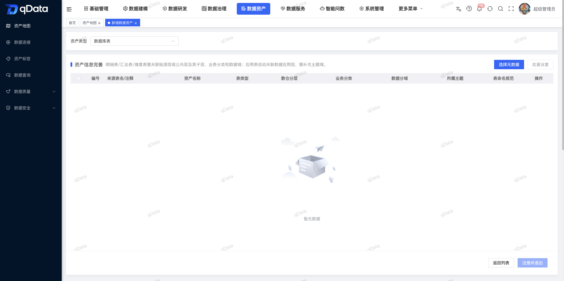Image resolution: width=564 pixels, height=281 pixels.
Task: Click the 资产名称 column header
Action: click(192, 78)
